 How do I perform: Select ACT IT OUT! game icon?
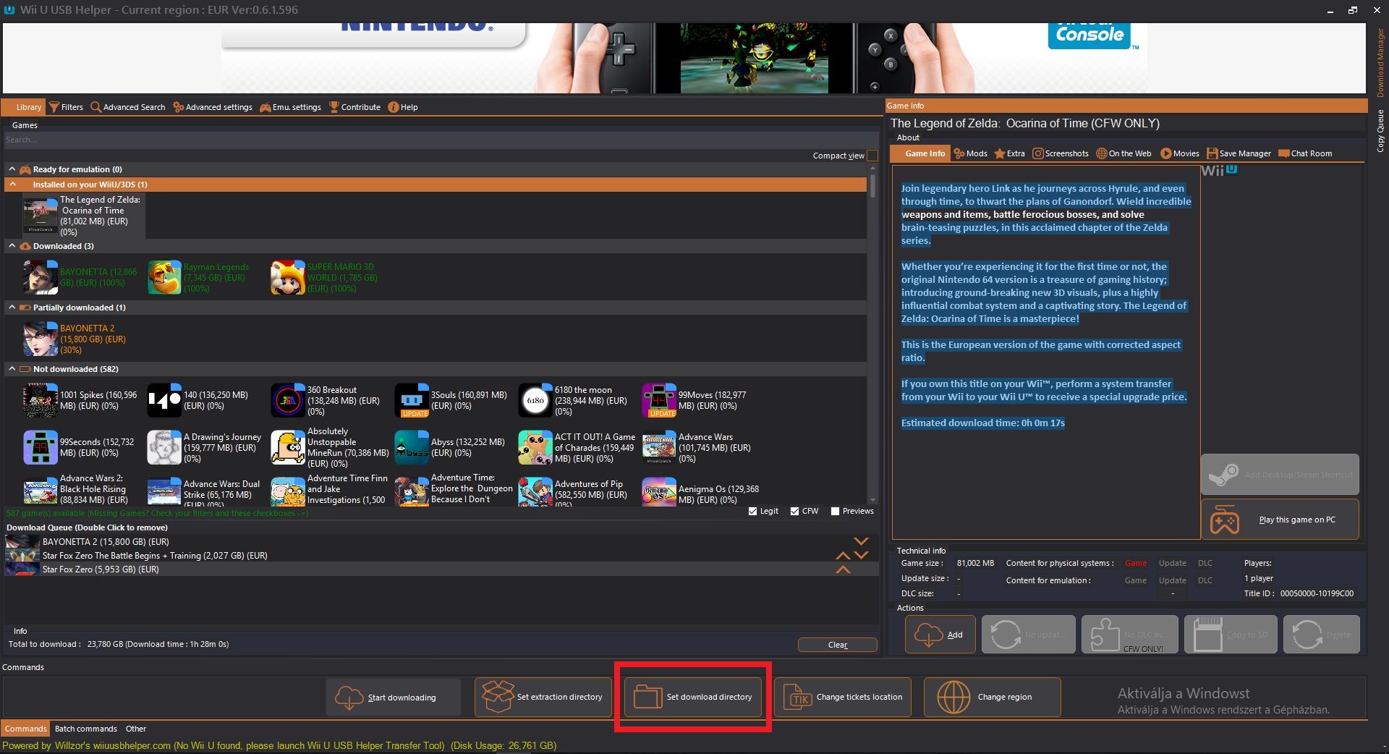(535, 447)
